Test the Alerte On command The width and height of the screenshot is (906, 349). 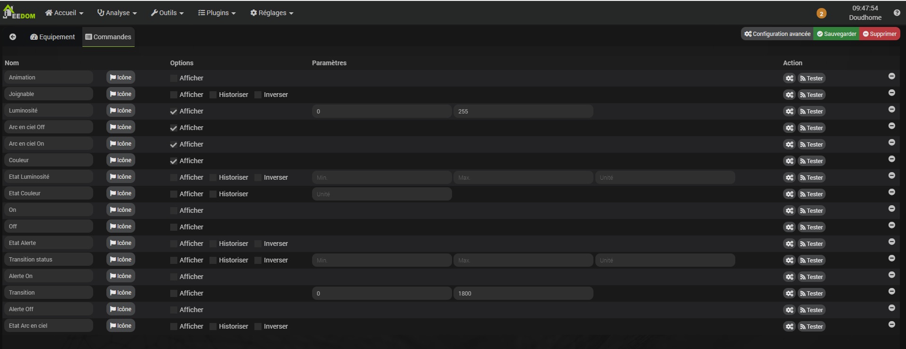tap(811, 277)
